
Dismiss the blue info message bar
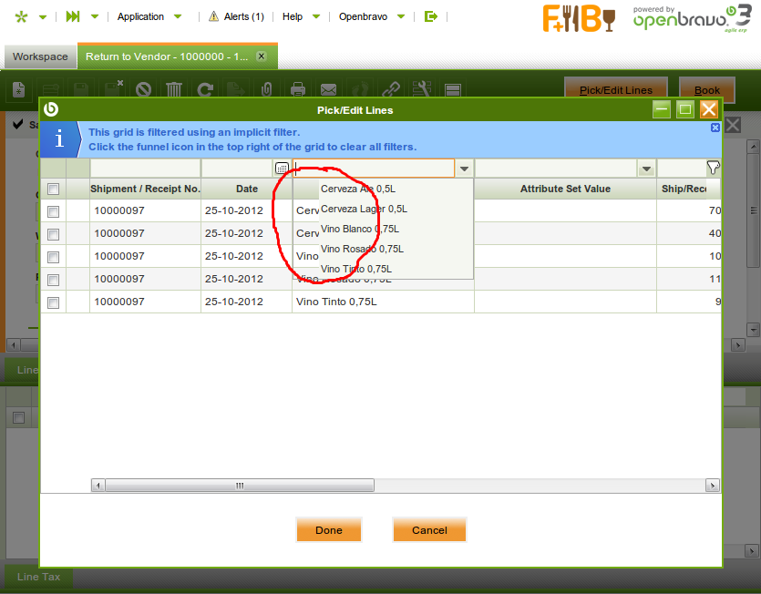coord(715,128)
